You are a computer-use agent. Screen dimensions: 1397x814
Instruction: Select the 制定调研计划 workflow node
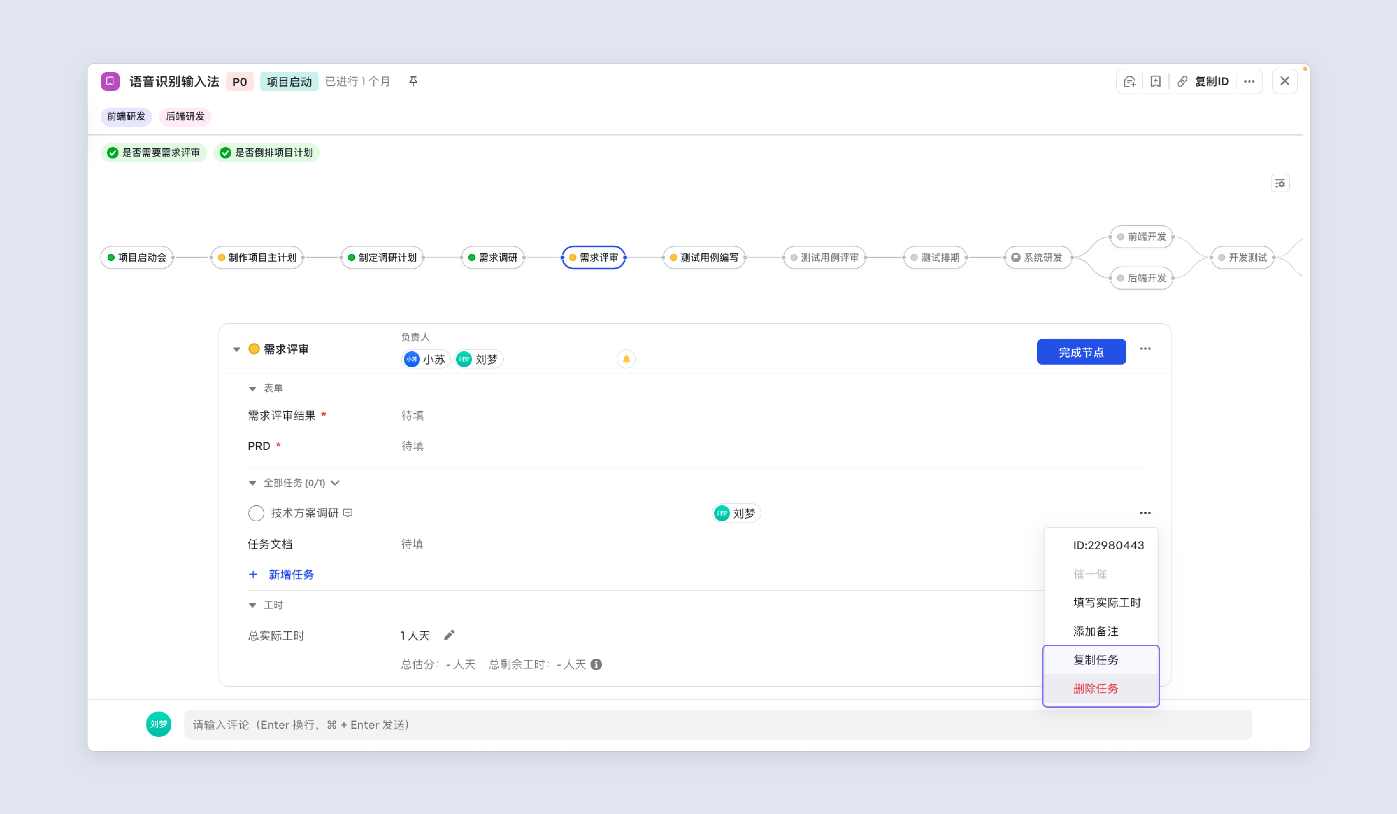pyautogui.click(x=382, y=257)
